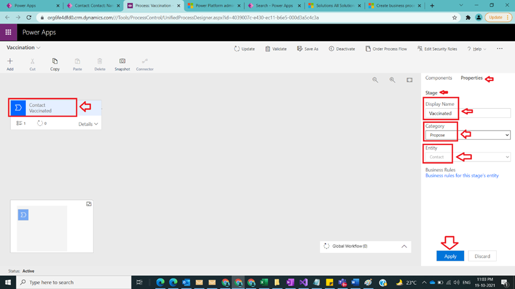Switch to the Contact: Contact browser tab
This screenshot has width=515, height=289.
pos(93,5)
